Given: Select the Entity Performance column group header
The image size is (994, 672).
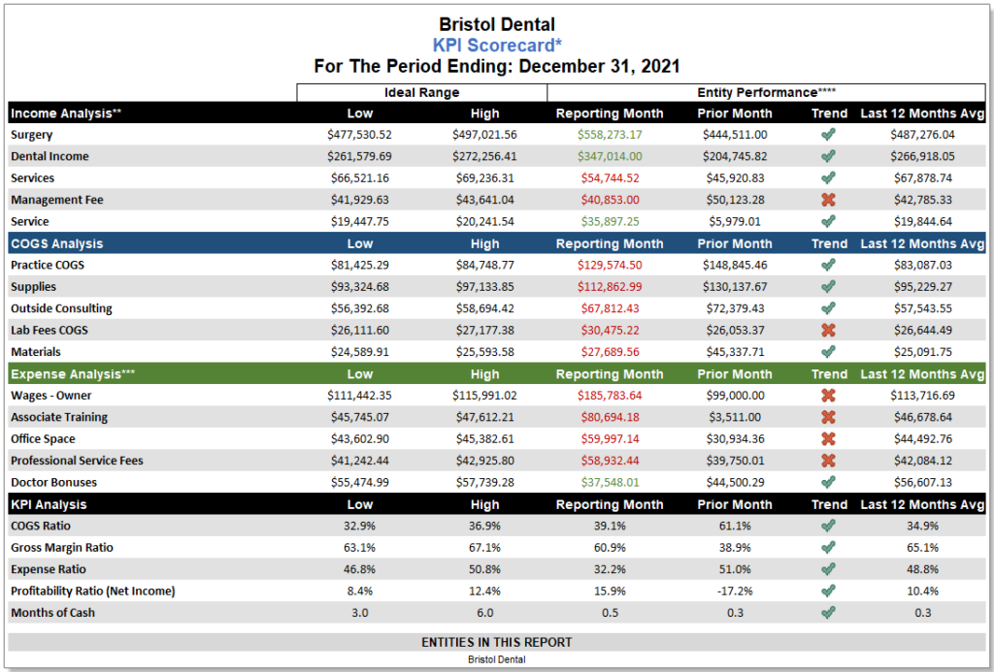Looking at the screenshot, I should [766, 92].
